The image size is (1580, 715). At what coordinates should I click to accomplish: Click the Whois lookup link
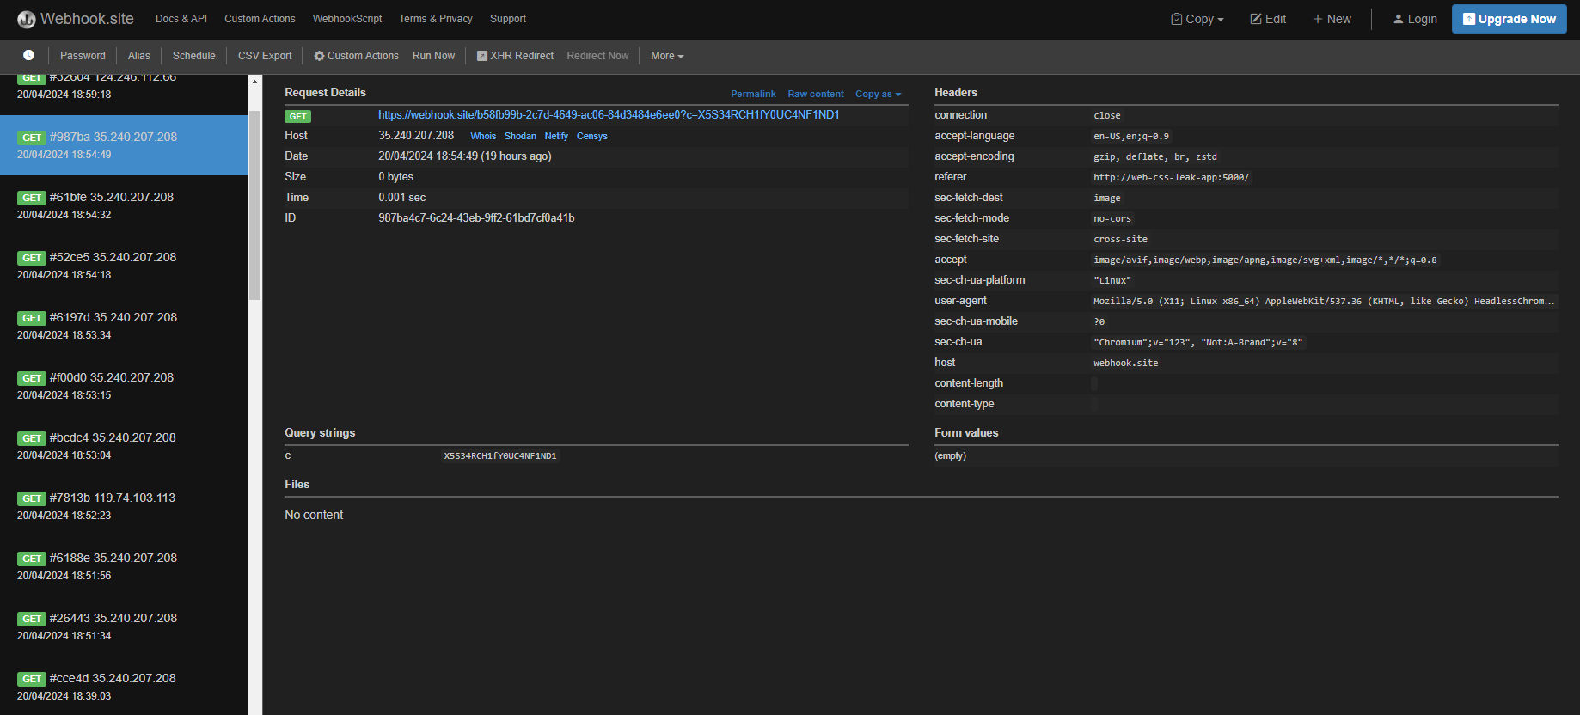coord(483,136)
